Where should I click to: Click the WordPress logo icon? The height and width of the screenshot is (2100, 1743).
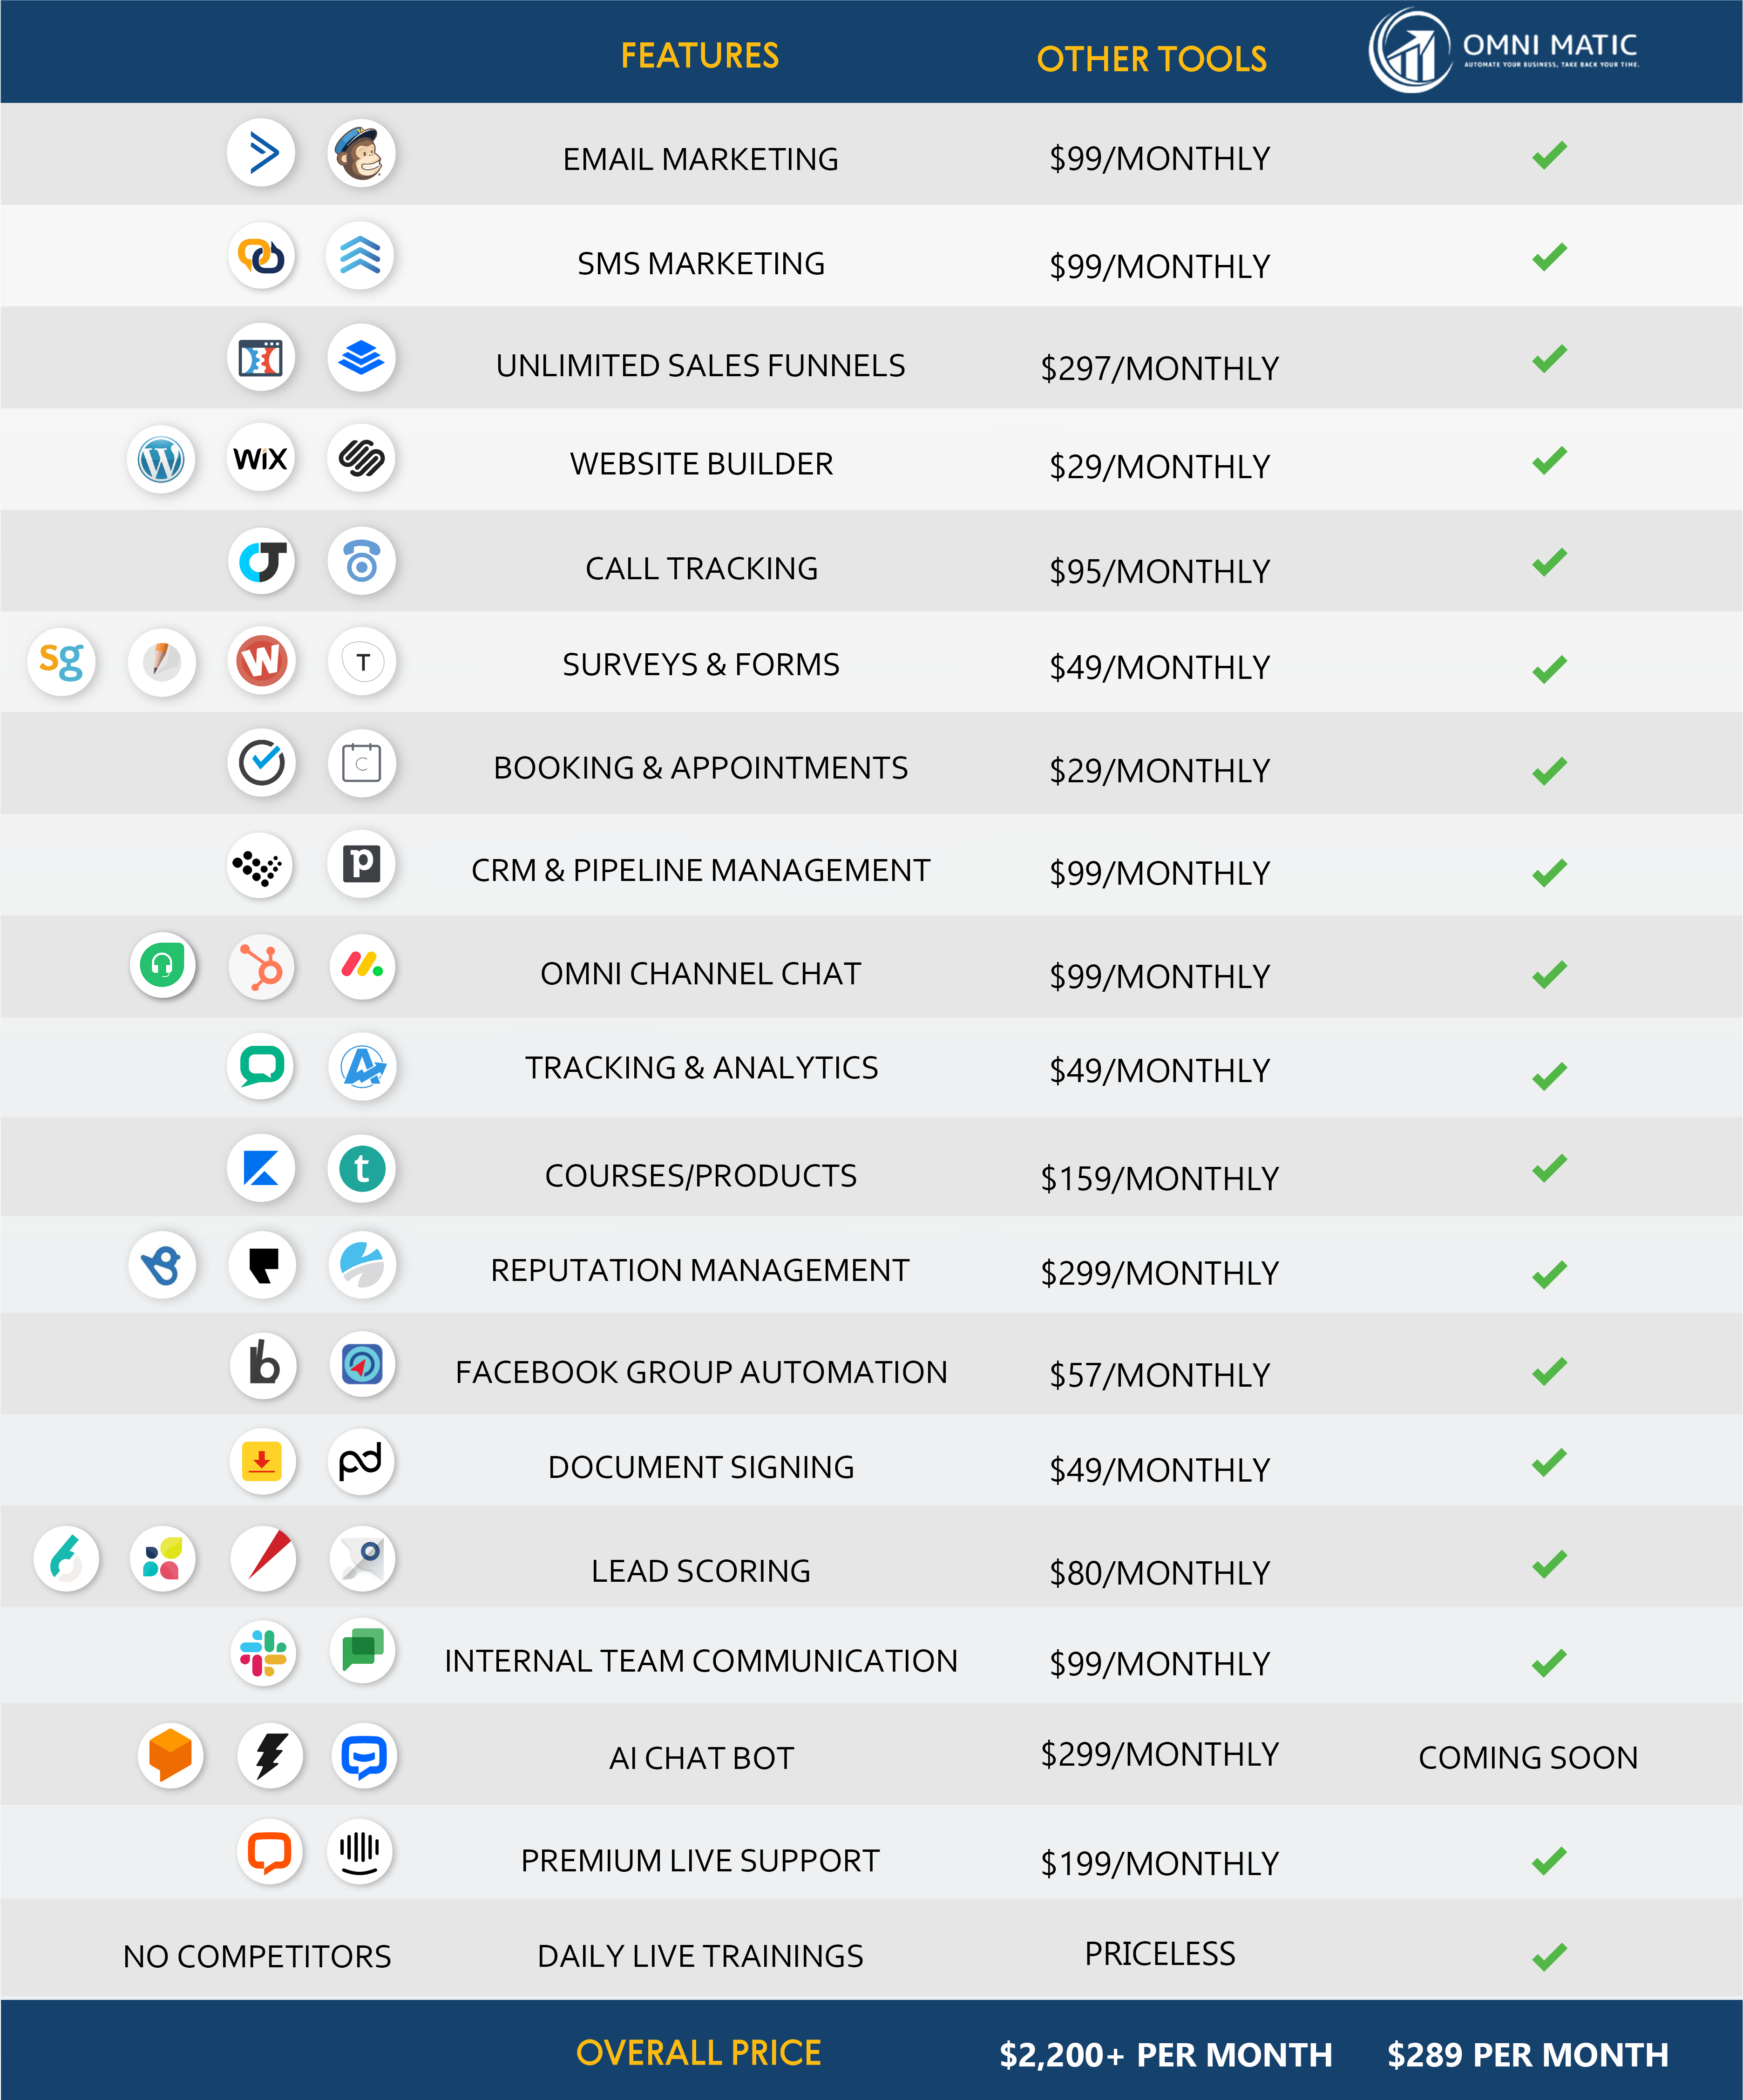(161, 460)
